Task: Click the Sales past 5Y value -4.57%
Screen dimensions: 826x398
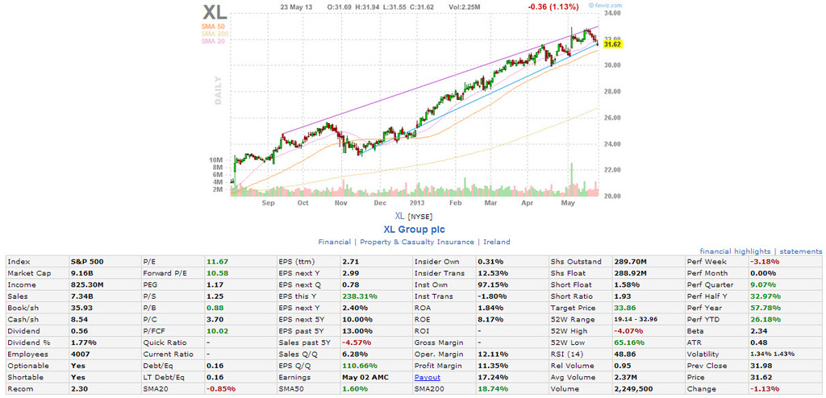Action: [x=356, y=342]
